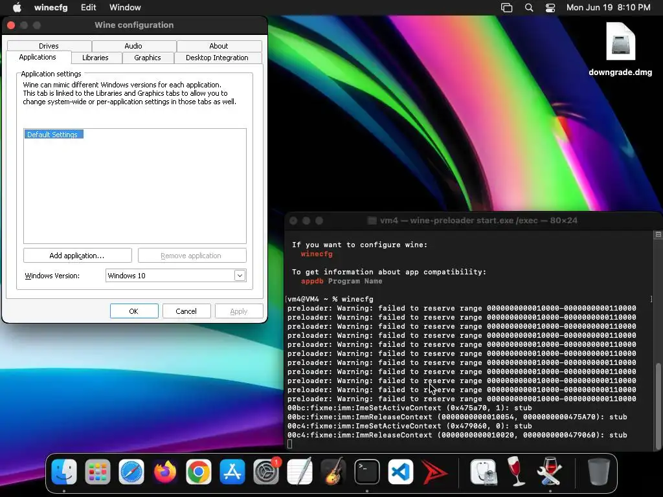Switch to the Graphics tab
Image resolution: width=663 pixels, height=497 pixels.
(148, 58)
